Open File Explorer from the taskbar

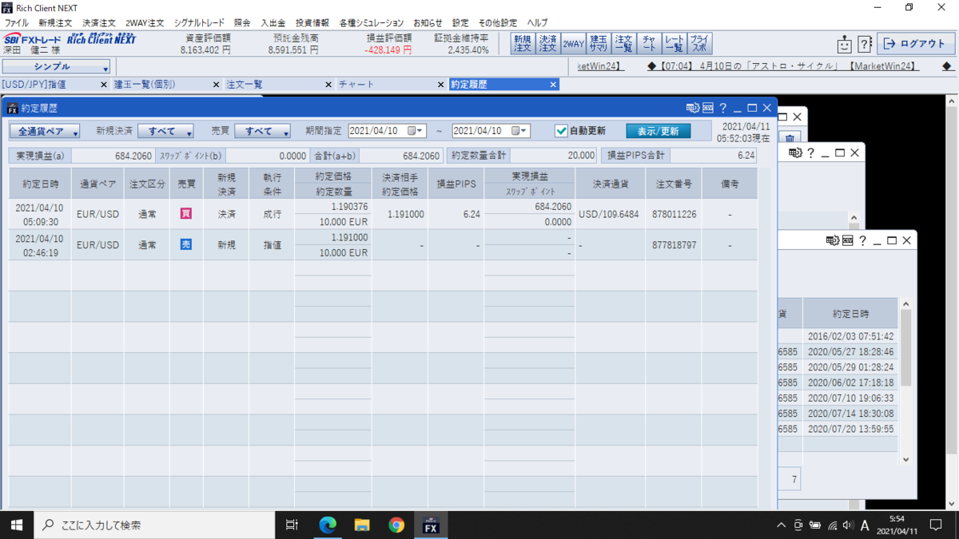tap(362, 525)
